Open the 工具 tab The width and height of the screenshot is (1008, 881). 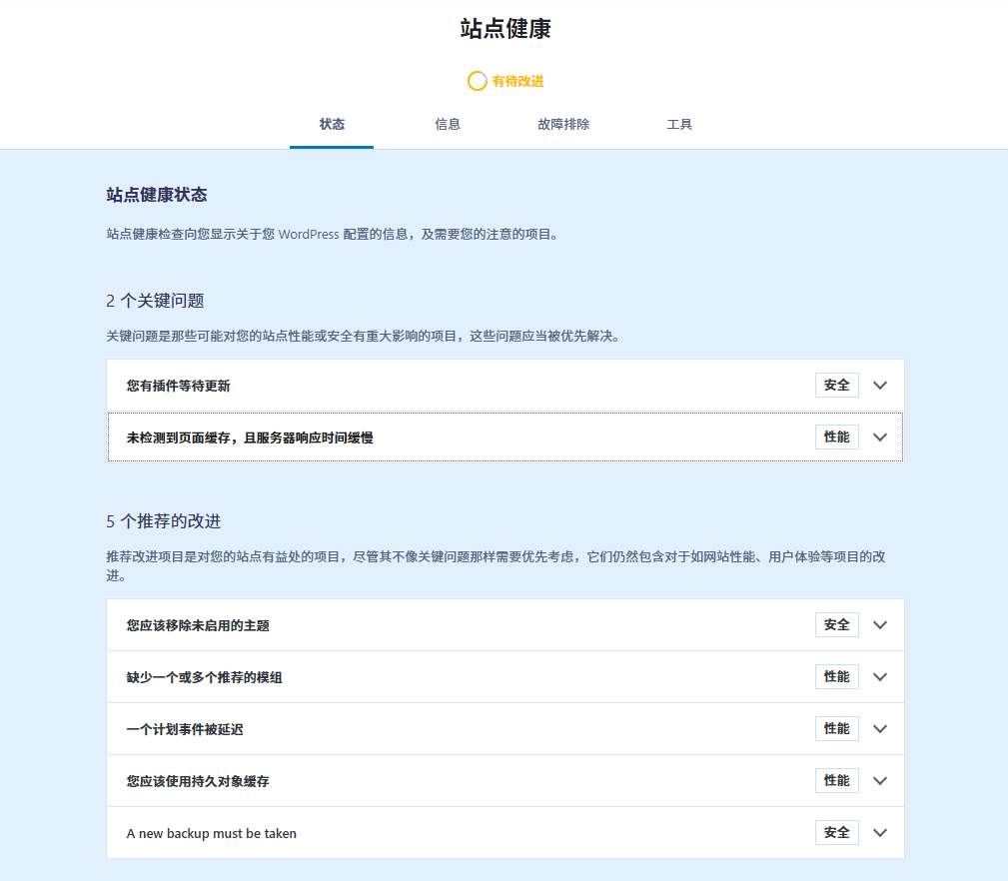point(679,125)
